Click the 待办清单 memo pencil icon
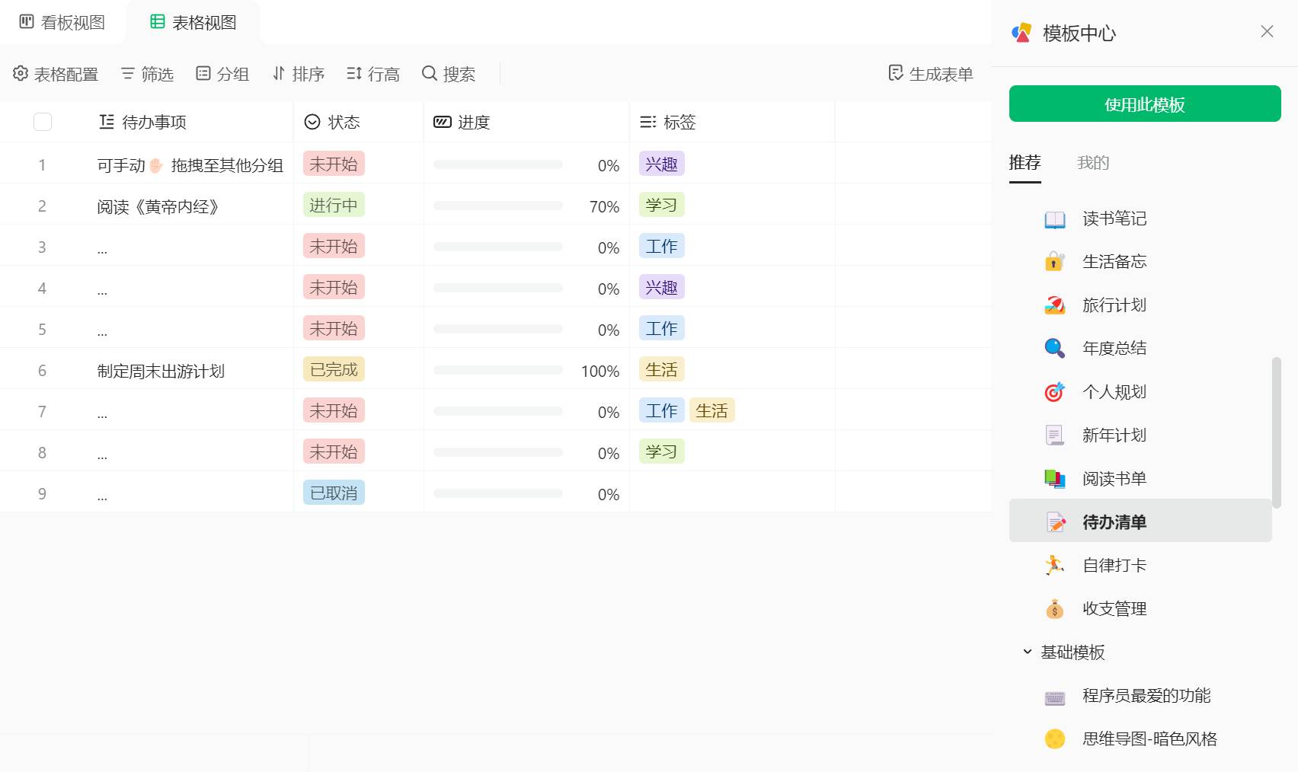Image resolution: width=1298 pixels, height=772 pixels. pyautogui.click(x=1055, y=522)
